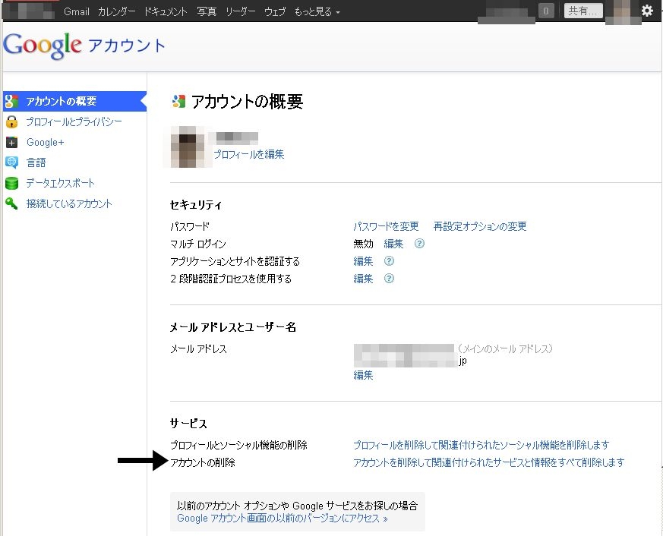Open previous version of Google account screen link
This screenshot has width=663, height=536.
(x=282, y=518)
